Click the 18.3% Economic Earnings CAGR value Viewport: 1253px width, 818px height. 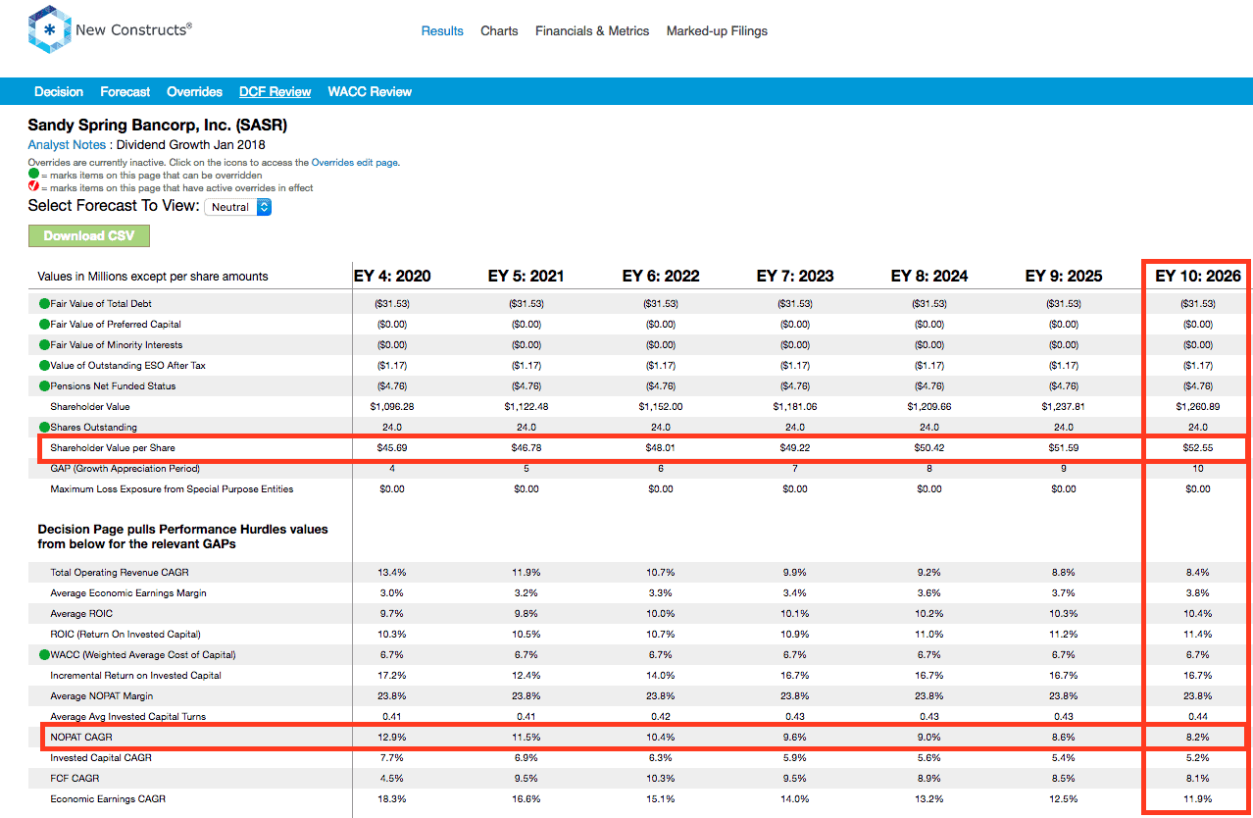pos(392,799)
